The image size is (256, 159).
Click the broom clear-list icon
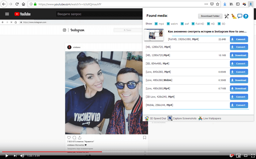pyautogui.click(x=233, y=16)
